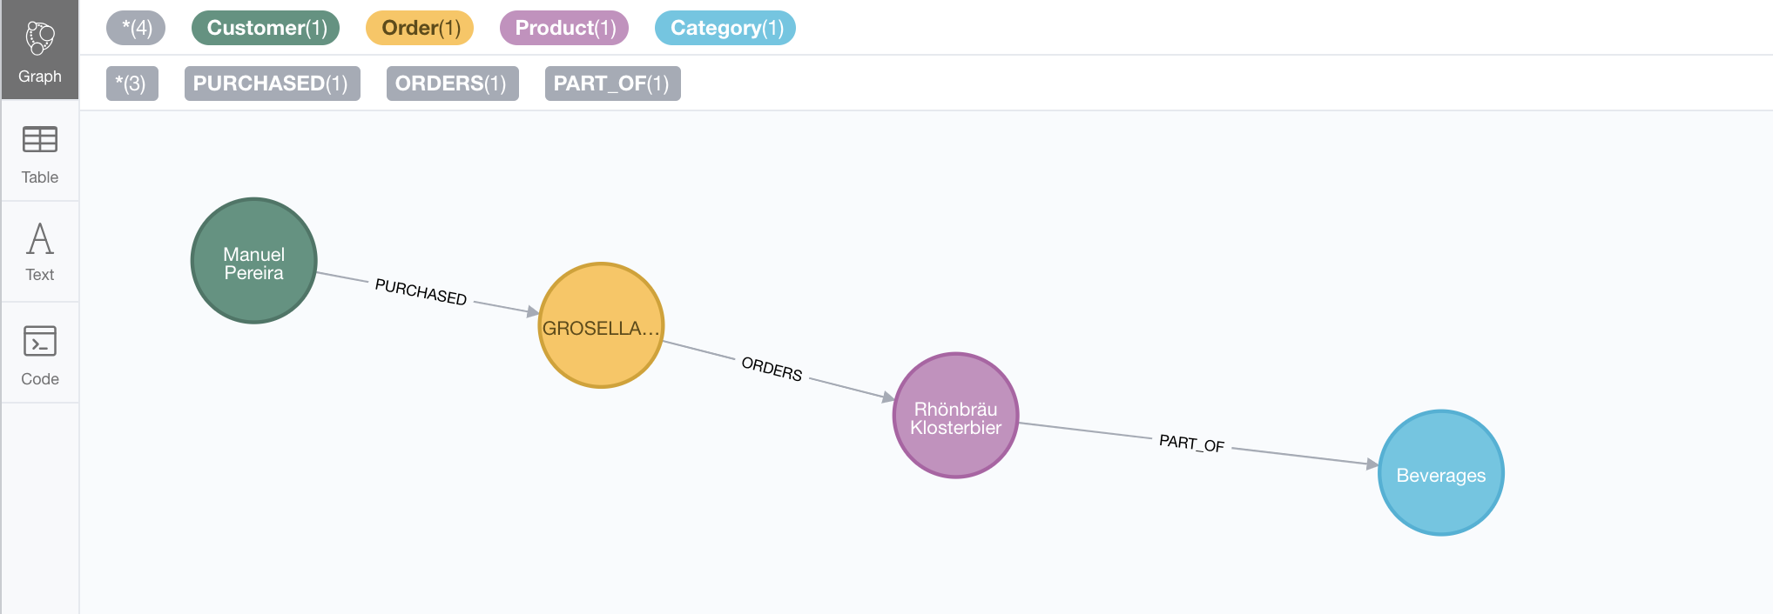Show results in Text view
Screen dimensions: 1773x614
coord(39,252)
